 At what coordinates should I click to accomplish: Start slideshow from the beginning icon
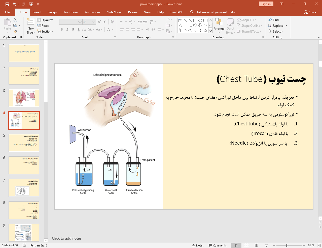(31, 4)
